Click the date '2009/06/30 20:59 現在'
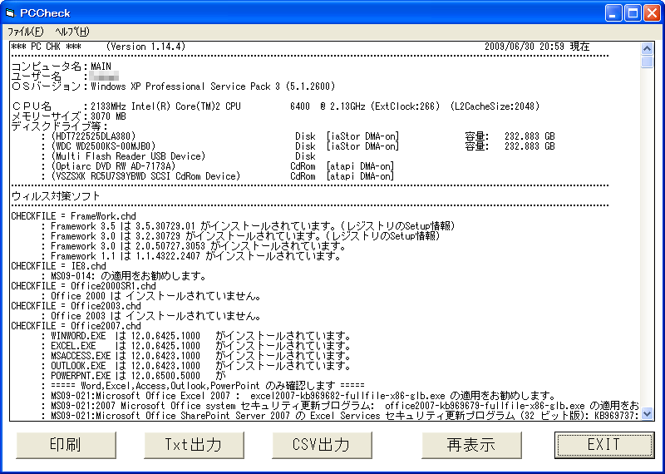Image resolution: width=665 pixels, height=474 pixels. (537, 47)
